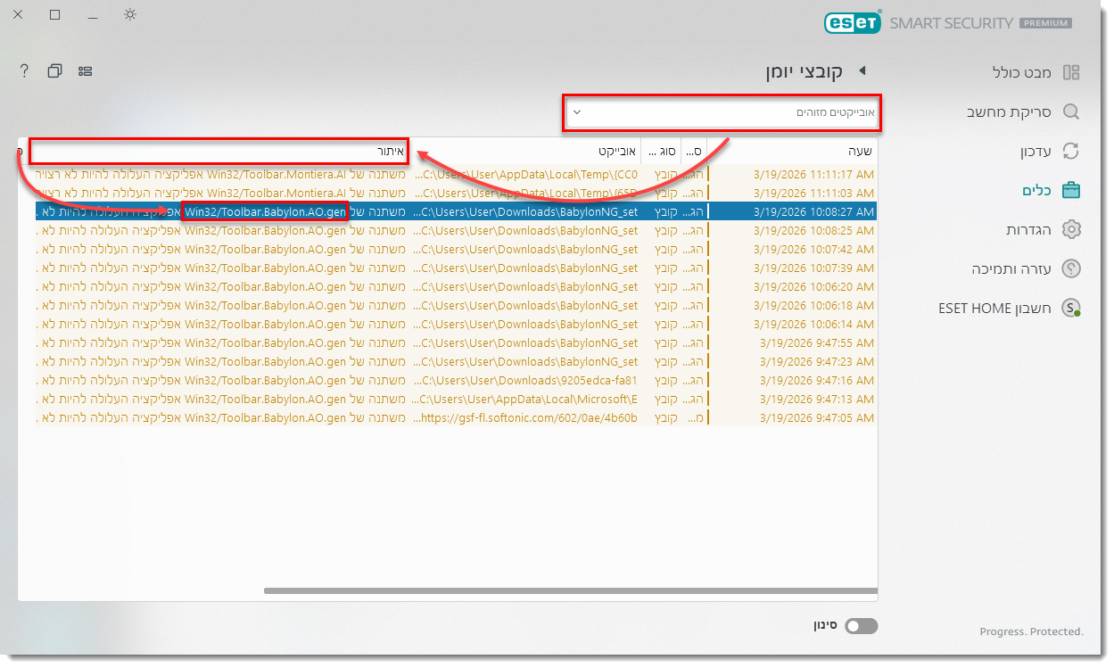This screenshot has width=1114, height=668.
Task: Select log row at 10:07:39 AM
Action: (457, 268)
